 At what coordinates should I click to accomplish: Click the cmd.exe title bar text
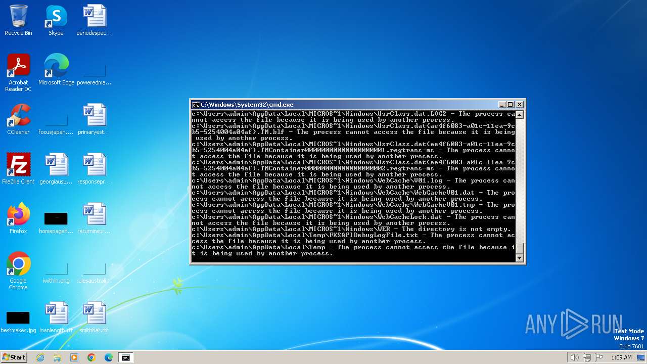[x=247, y=105]
